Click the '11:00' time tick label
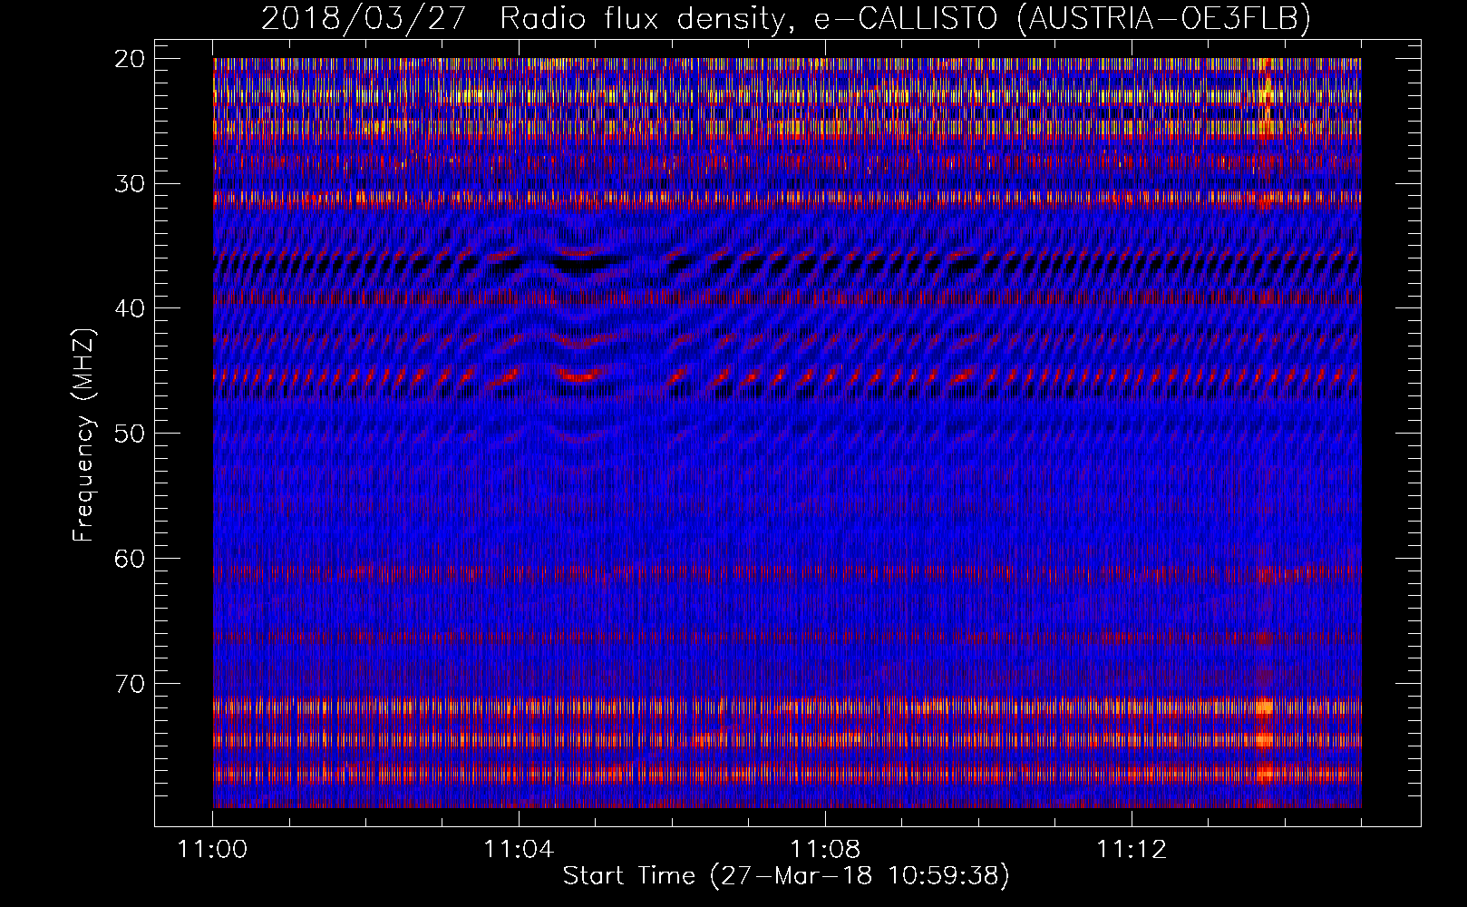The image size is (1467, 907). click(213, 850)
